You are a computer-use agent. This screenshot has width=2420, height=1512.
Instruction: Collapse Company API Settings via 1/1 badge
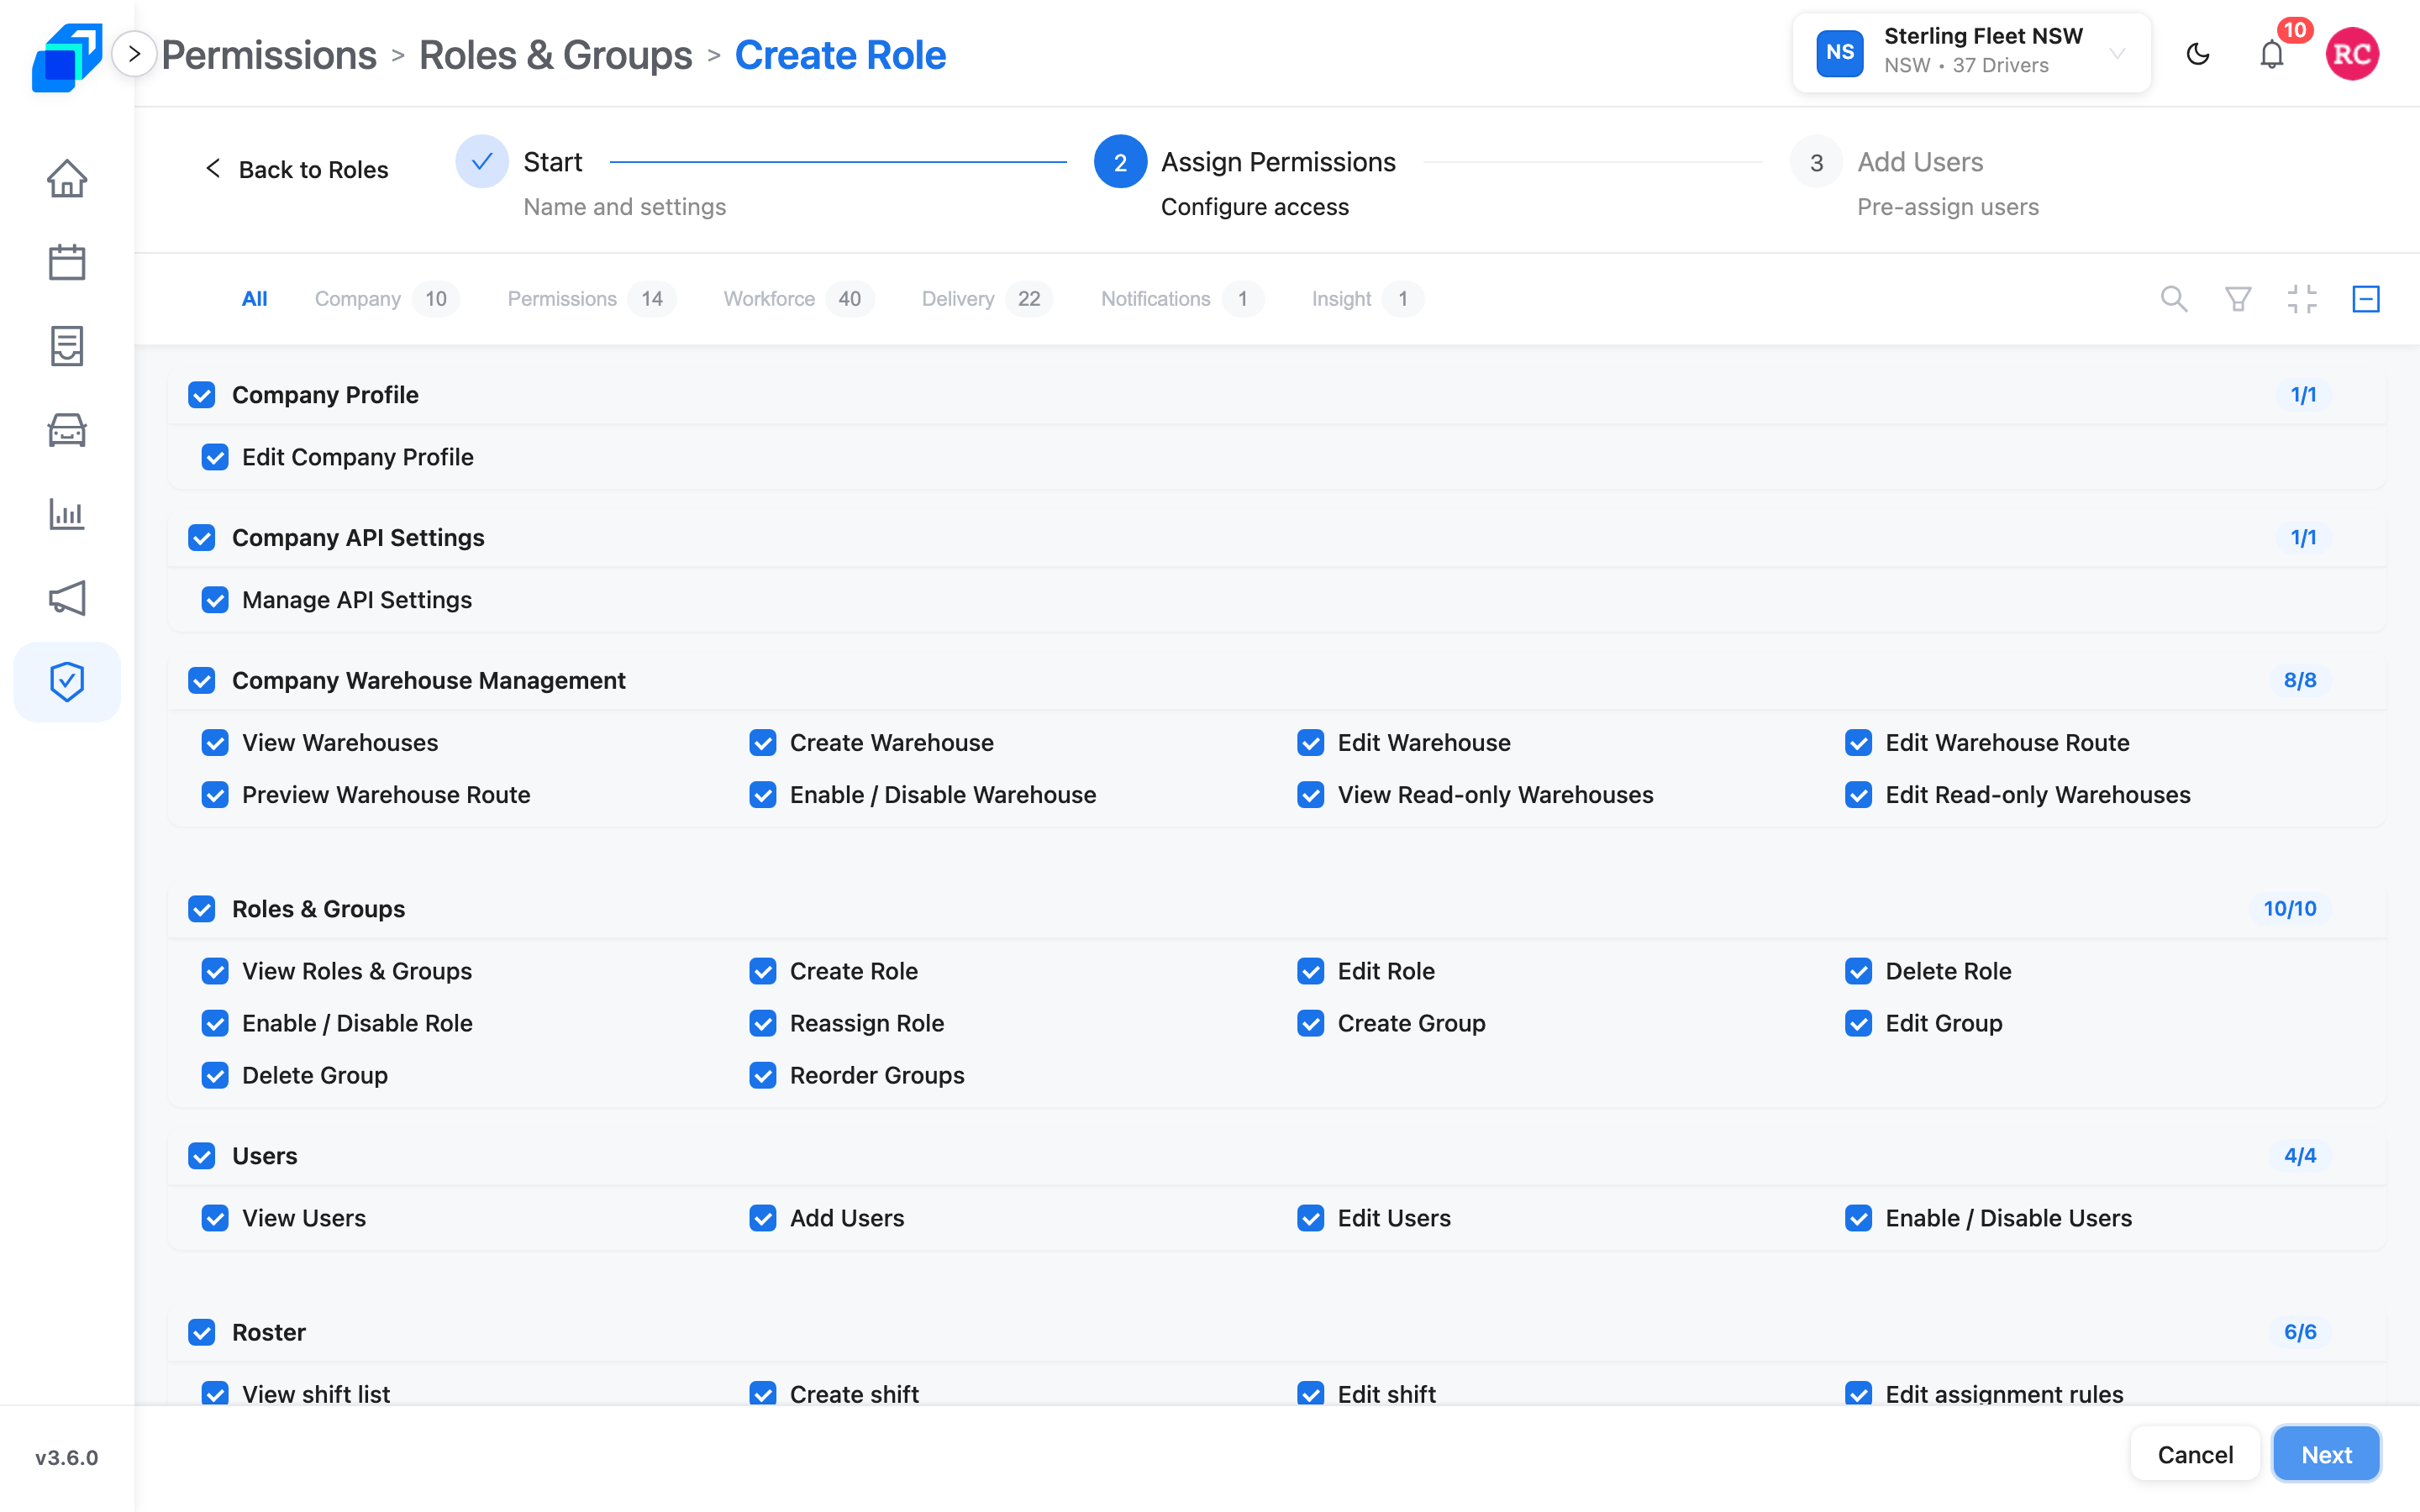tap(2303, 538)
